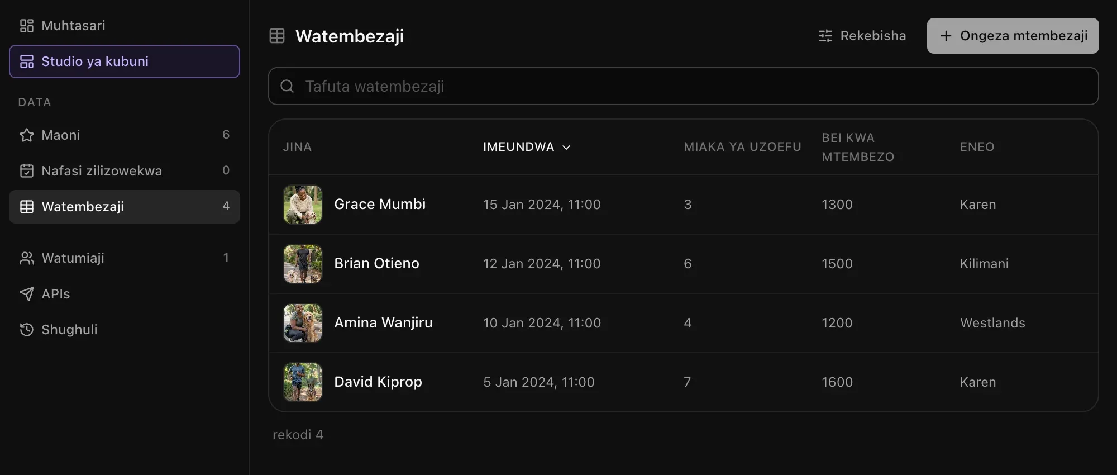
Task: Open Muhtasari dashboard icon
Action: [26, 26]
